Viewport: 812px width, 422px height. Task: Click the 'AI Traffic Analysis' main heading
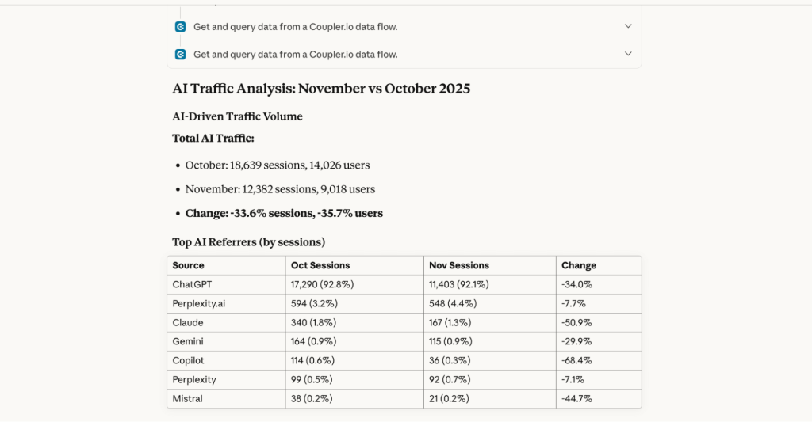(321, 89)
